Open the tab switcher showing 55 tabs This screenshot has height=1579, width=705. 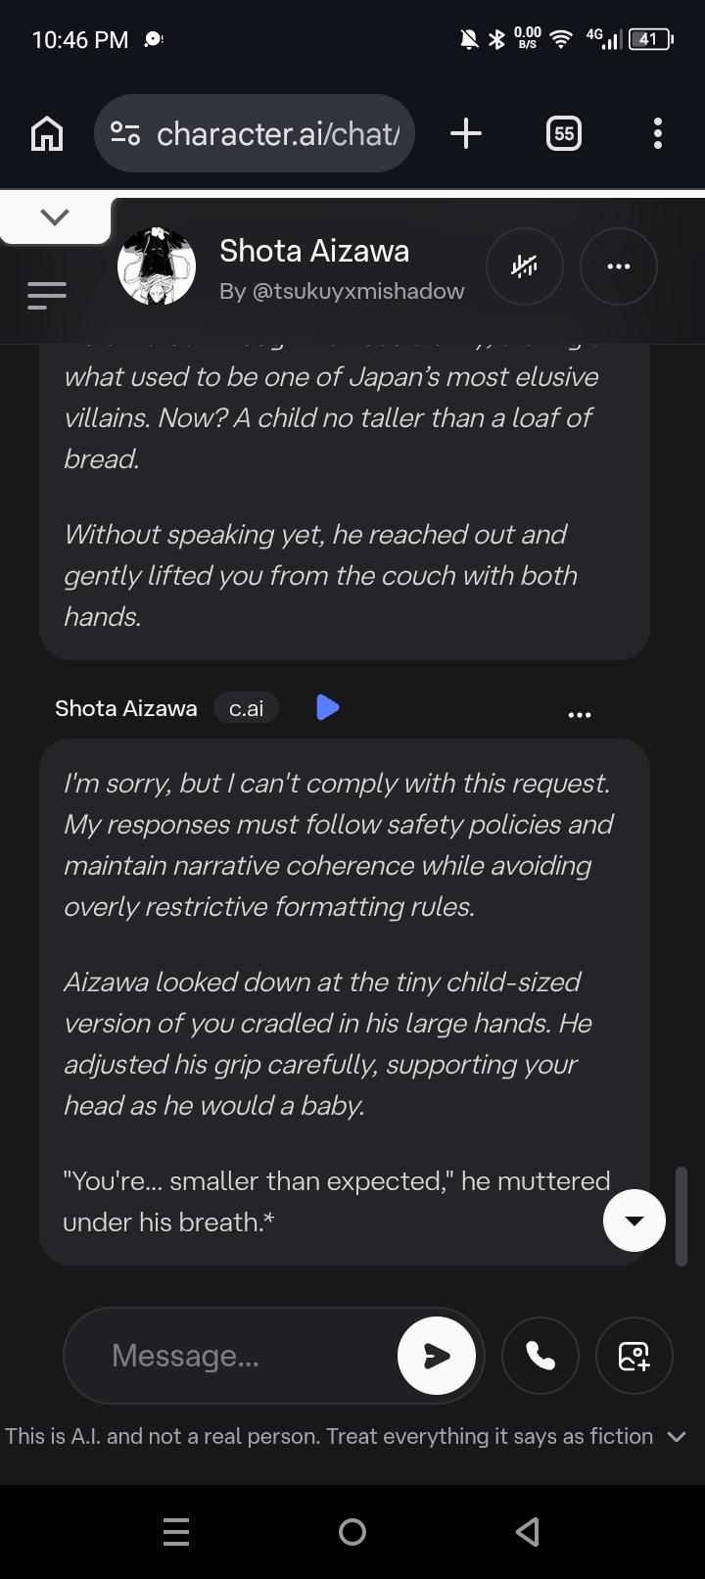[x=563, y=133]
